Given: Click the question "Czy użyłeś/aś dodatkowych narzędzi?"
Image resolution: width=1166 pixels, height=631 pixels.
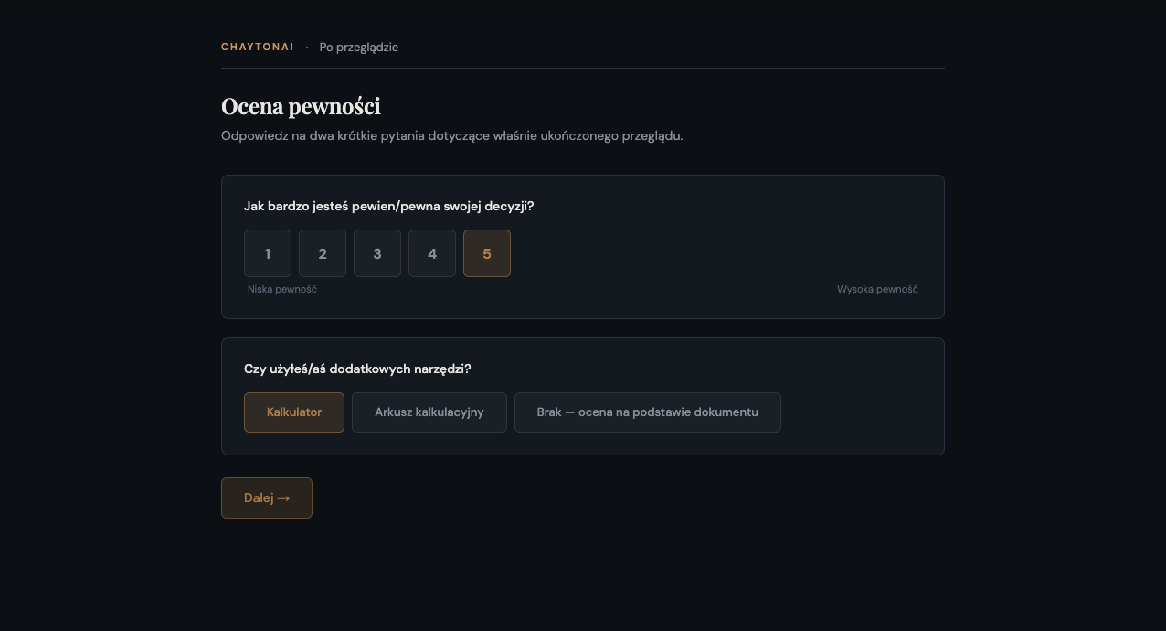Looking at the screenshot, I should [x=357, y=369].
